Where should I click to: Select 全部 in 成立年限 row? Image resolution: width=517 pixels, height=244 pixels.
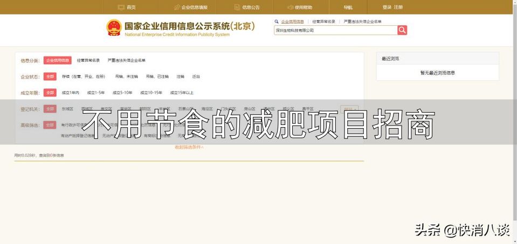click(50, 93)
